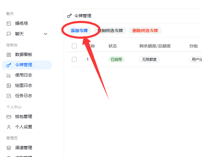
Task: Open 操练场 in the sidebar
Action: point(27,24)
